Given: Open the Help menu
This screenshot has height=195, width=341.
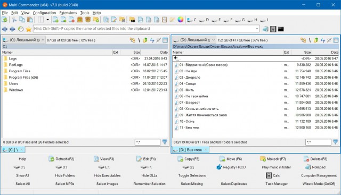Looking at the screenshot, I should [96, 13].
